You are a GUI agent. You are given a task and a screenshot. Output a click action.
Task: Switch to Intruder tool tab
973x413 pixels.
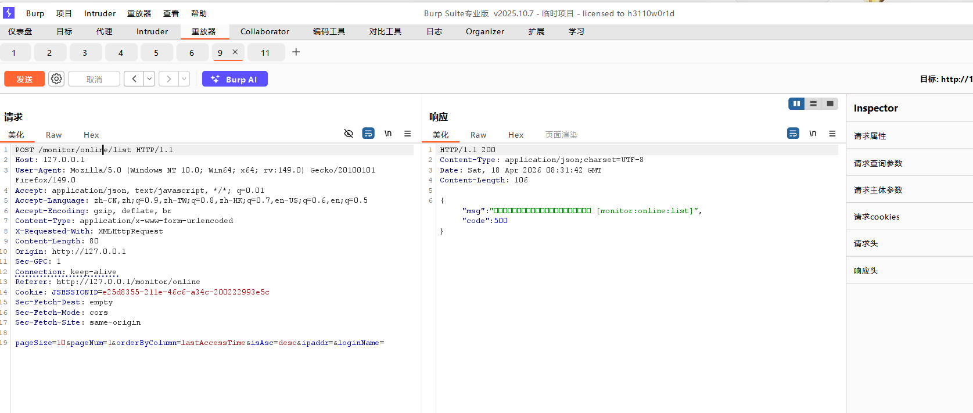pyautogui.click(x=152, y=31)
